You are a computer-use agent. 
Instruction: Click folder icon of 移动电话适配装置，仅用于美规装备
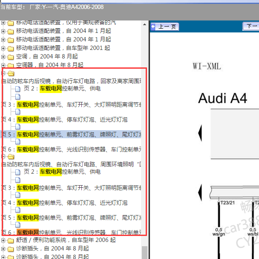click(11, 23)
